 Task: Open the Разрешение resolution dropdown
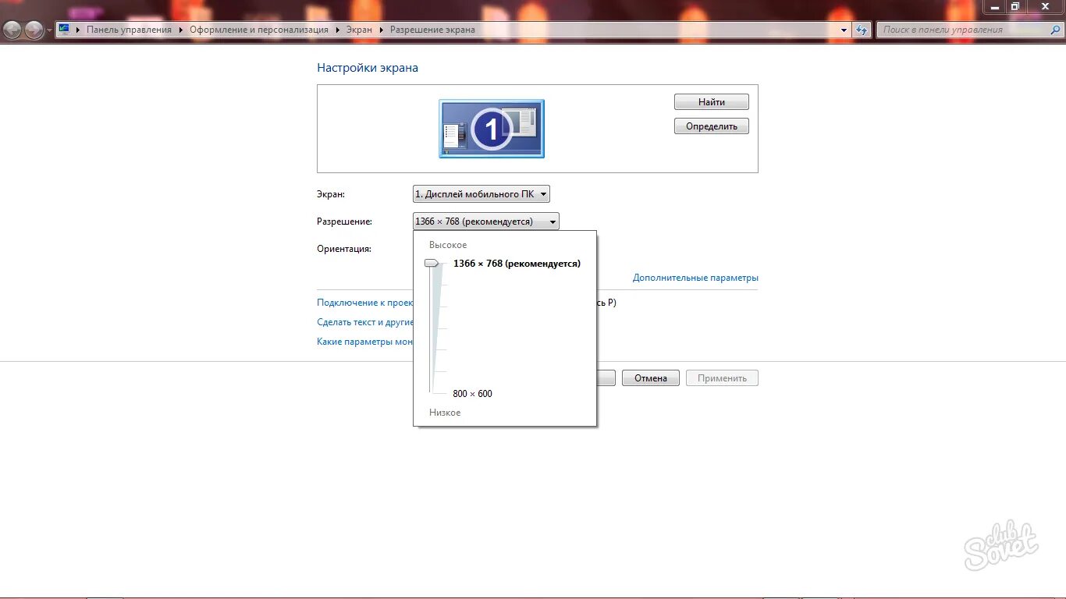tap(486, 222)
